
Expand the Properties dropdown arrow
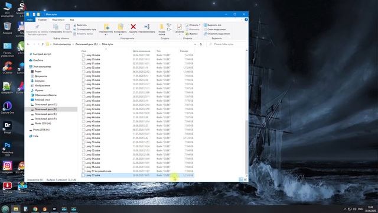[180, 34]
